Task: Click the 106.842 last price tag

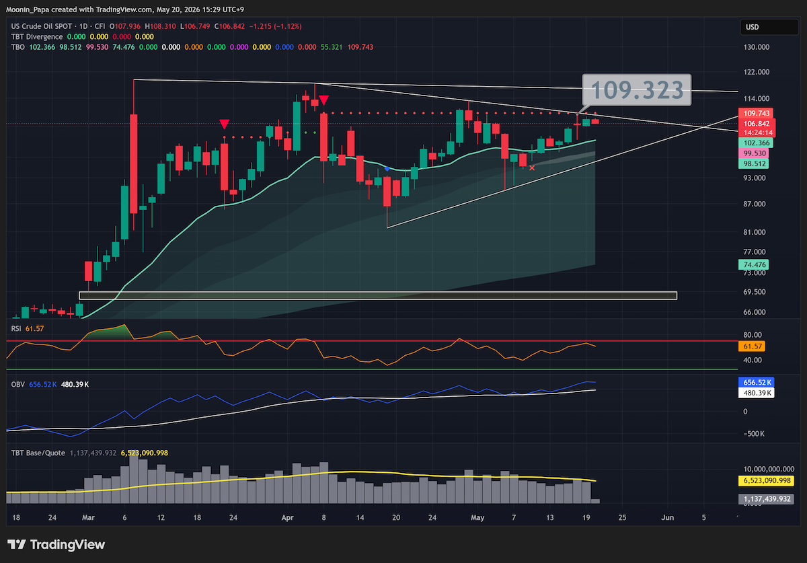Action: (757, 124)
